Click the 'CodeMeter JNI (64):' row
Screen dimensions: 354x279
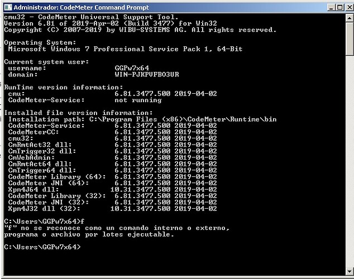click(112, 183)
